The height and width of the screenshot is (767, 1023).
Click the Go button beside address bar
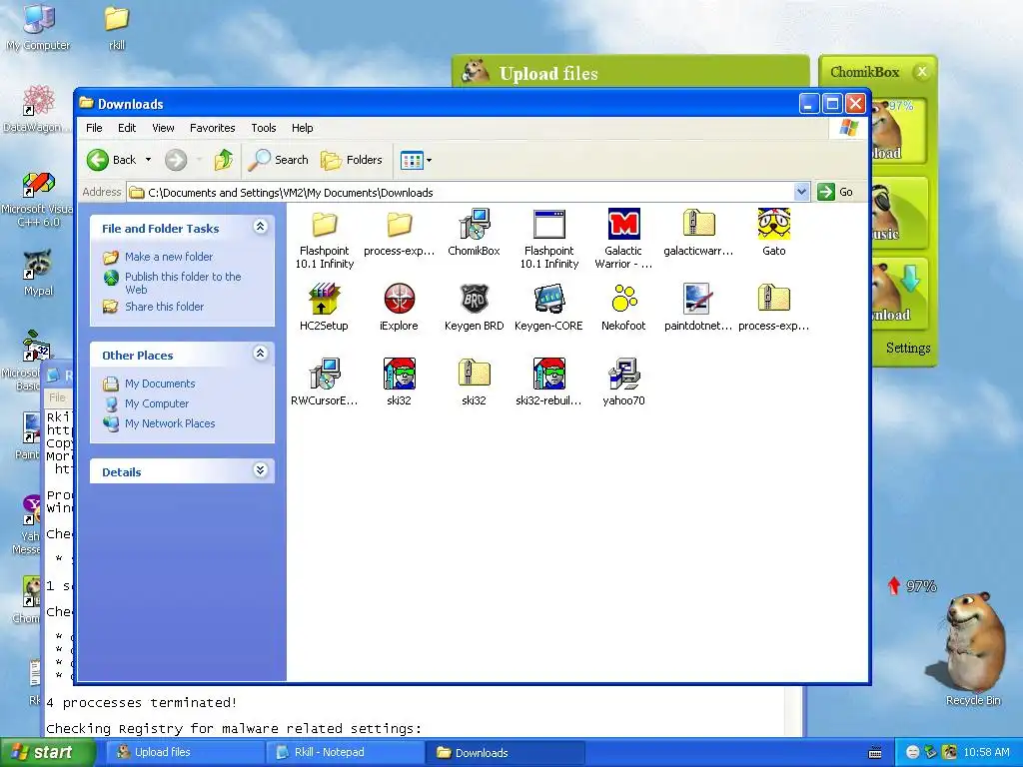835,192
